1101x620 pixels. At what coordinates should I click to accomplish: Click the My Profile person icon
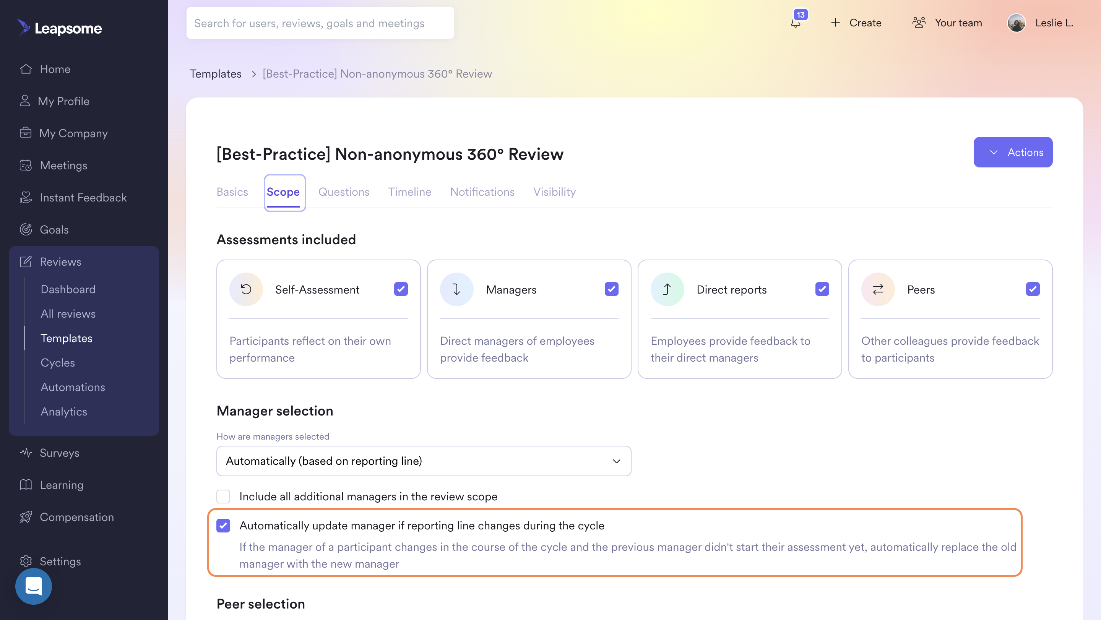pyautogui.click(x=25, y=101)
